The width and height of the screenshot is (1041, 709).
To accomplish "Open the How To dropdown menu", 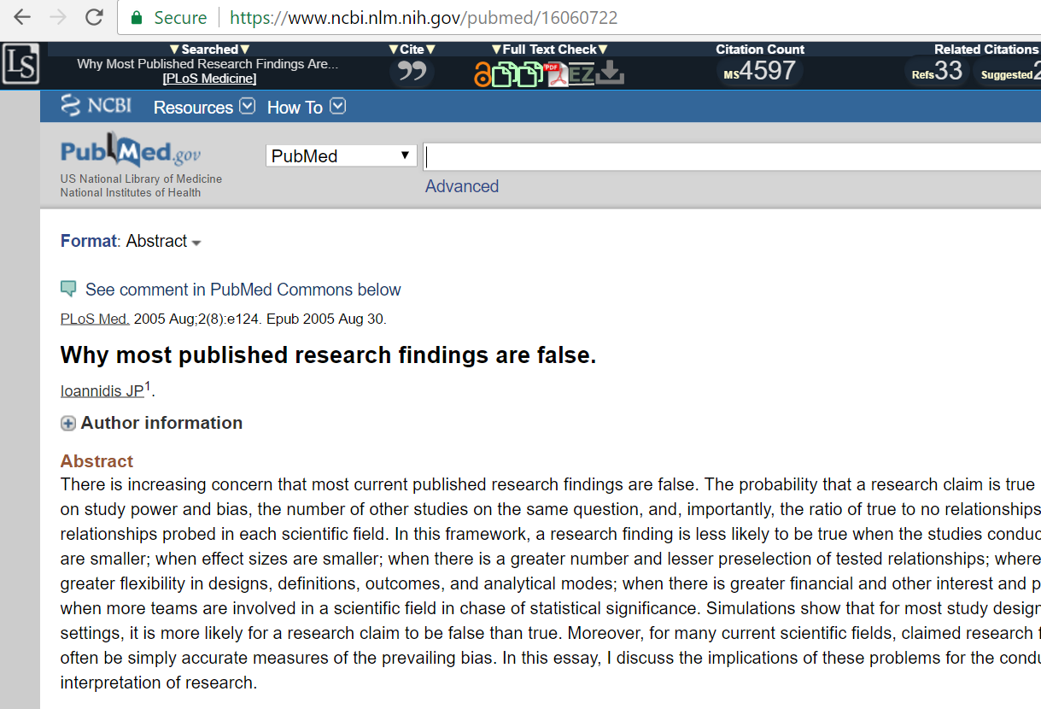I will click(x=307, y=107).
